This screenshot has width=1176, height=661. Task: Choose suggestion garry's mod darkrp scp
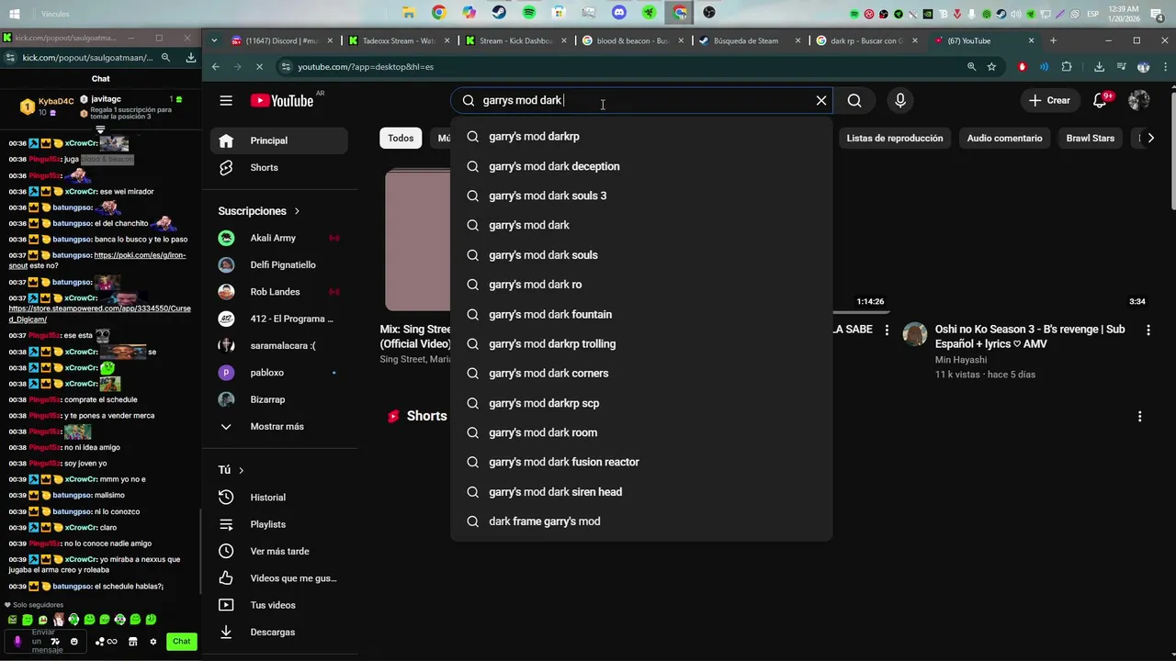641,403
